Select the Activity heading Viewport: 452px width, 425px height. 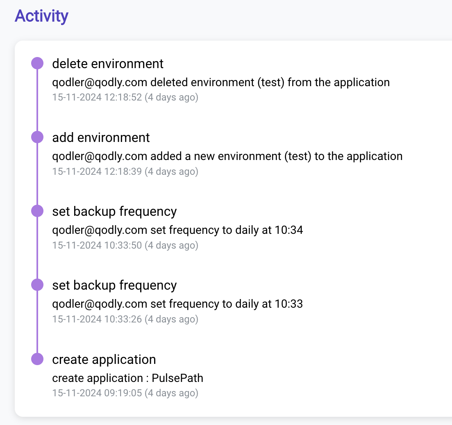coord(41,16)
